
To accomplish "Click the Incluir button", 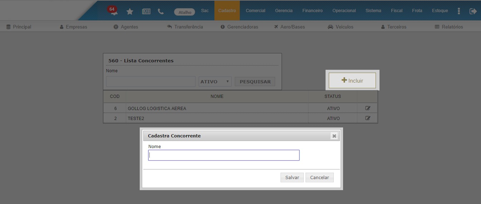I will (x=352, y=80).
